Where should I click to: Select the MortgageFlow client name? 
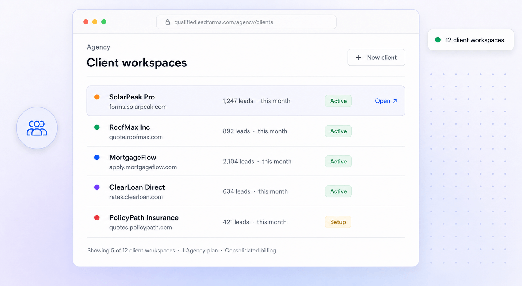coord(133,157)
